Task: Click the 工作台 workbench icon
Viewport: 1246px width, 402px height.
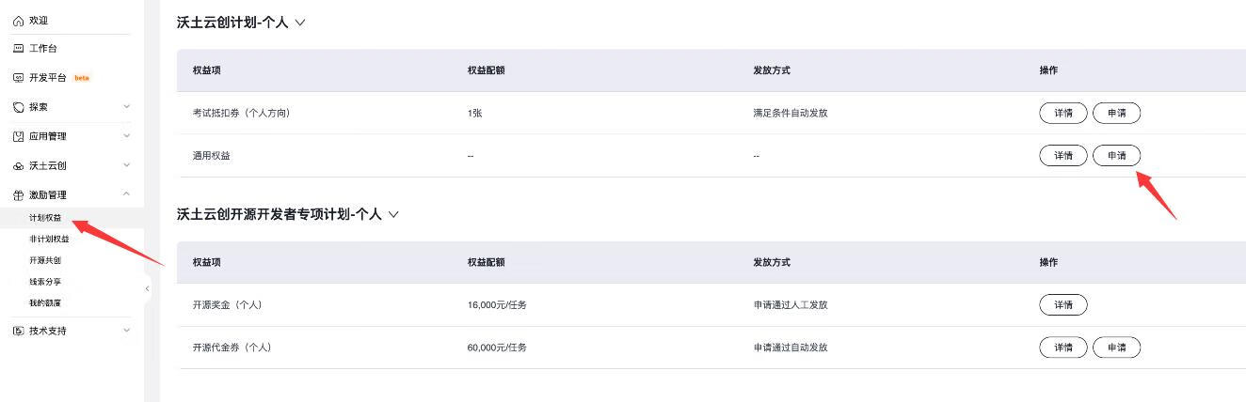Action: [x=19, y=48]
